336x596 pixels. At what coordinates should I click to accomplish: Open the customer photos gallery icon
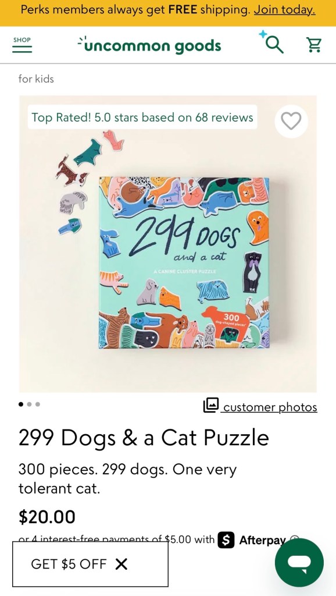[211, 405]
